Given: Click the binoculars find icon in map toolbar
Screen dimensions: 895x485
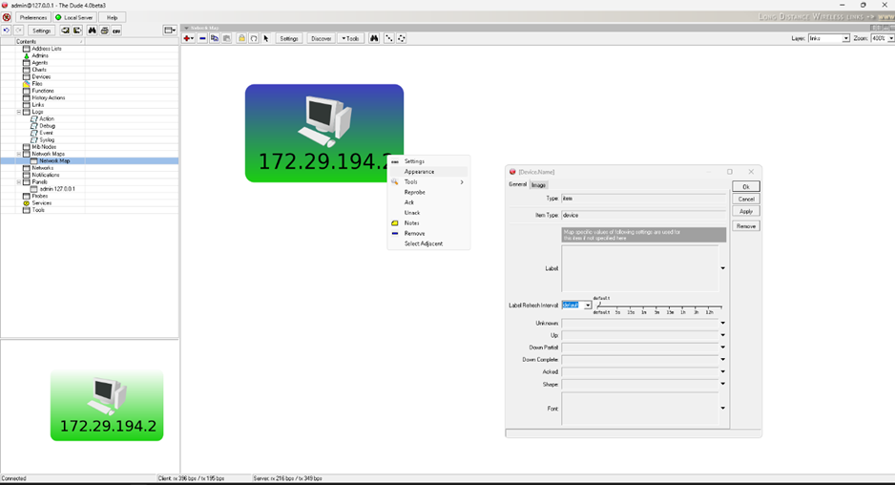Looking at the screenshot, I should pyautogui.click(x=374, y=38).
